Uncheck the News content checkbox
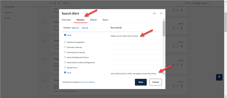Image resolution: width=227 pixels, height=98 pixels. [x=65, y=72]
